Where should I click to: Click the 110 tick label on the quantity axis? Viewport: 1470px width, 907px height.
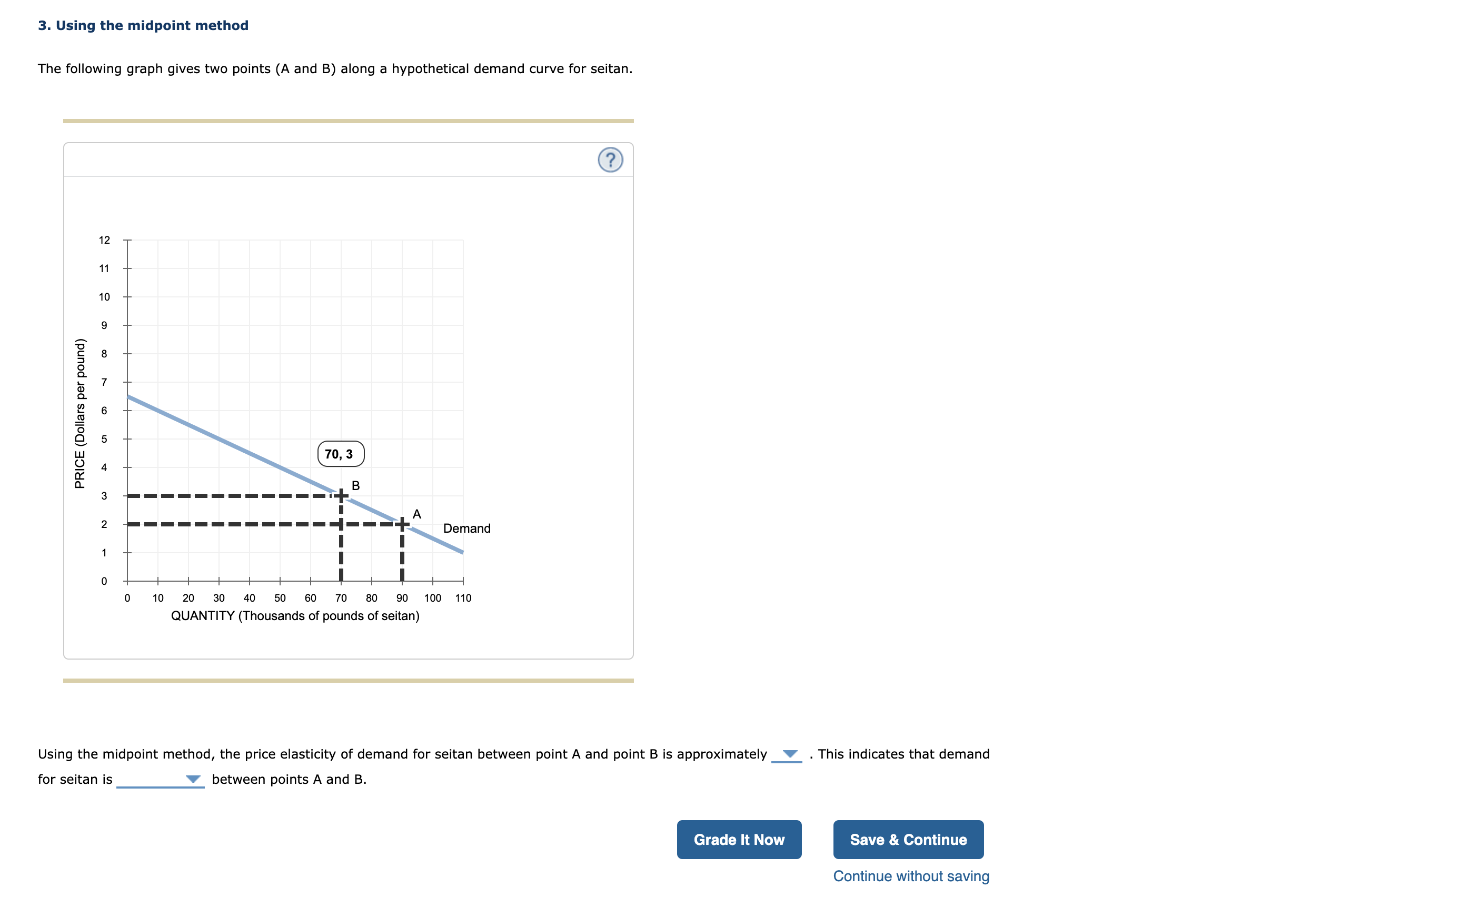point(463,597)
